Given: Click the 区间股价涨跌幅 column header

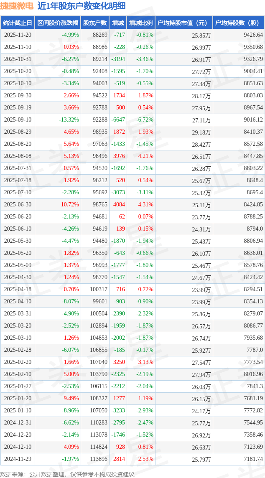Looking at the screenshot, I should [x=58, y=23].
